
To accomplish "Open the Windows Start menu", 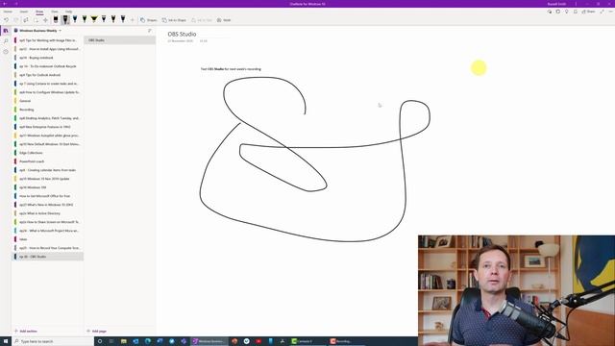I will (6, 341).
